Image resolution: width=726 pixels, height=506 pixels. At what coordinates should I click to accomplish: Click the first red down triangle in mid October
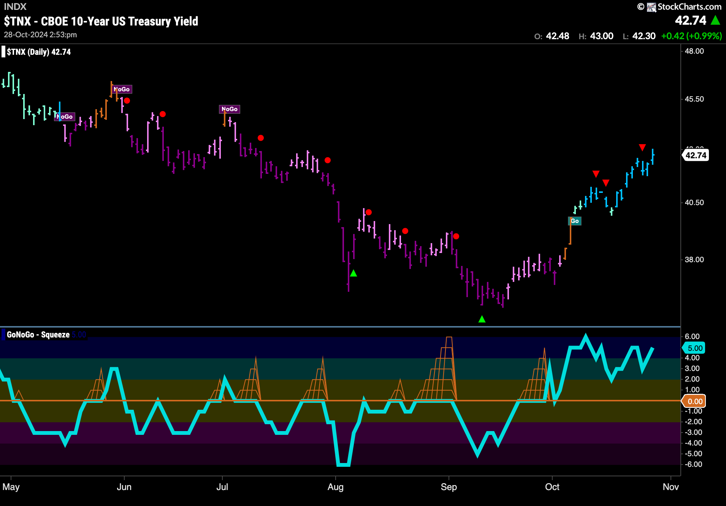pyautogui.click(x=596, y=174)
